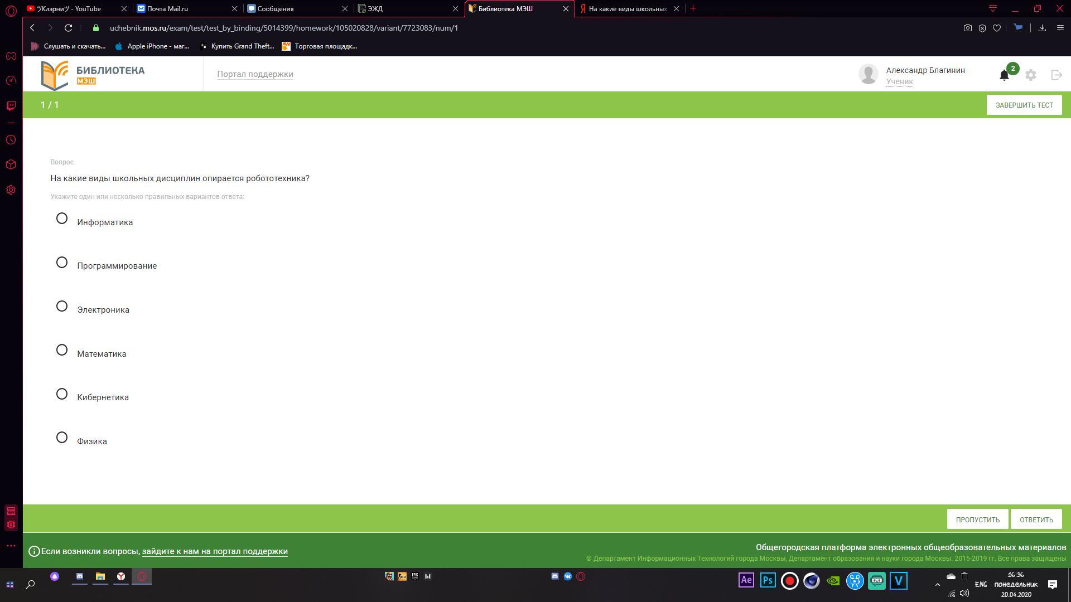Click the taskbar clock and date
Image resolution: width=1071 pixels, height=602 pixels.
(x=1016, y=584)
